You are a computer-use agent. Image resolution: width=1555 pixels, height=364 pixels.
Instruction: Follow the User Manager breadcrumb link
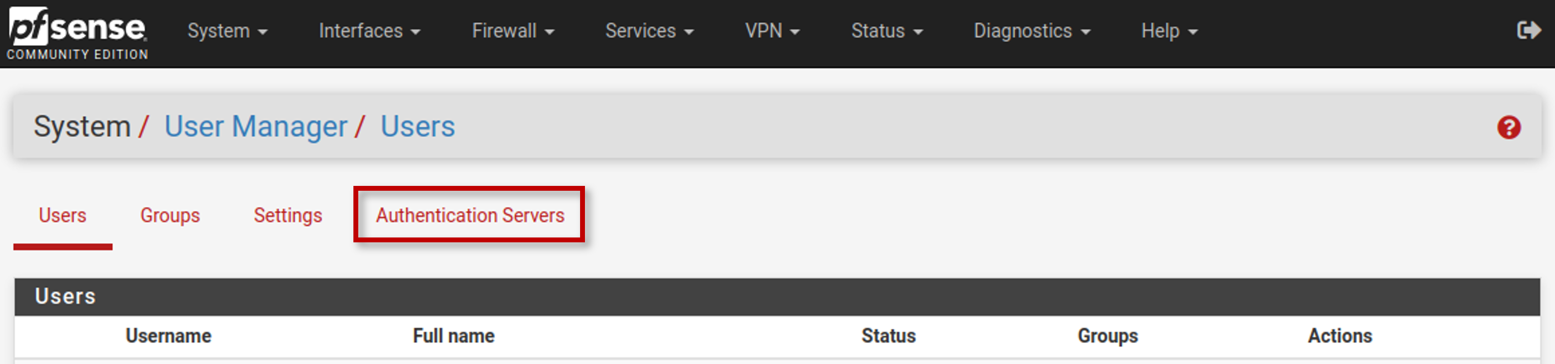point(255,127)
